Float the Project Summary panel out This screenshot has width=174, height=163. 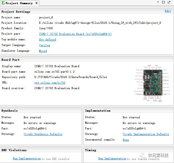click(169, 2)
